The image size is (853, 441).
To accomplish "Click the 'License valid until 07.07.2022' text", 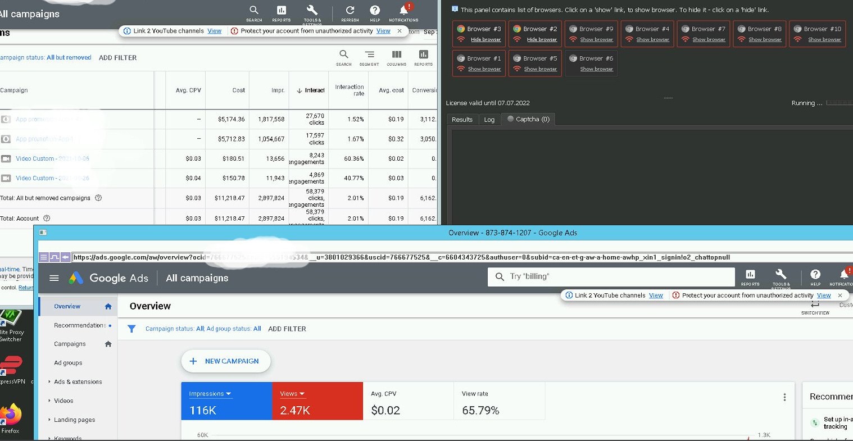I will click(488, 103).
